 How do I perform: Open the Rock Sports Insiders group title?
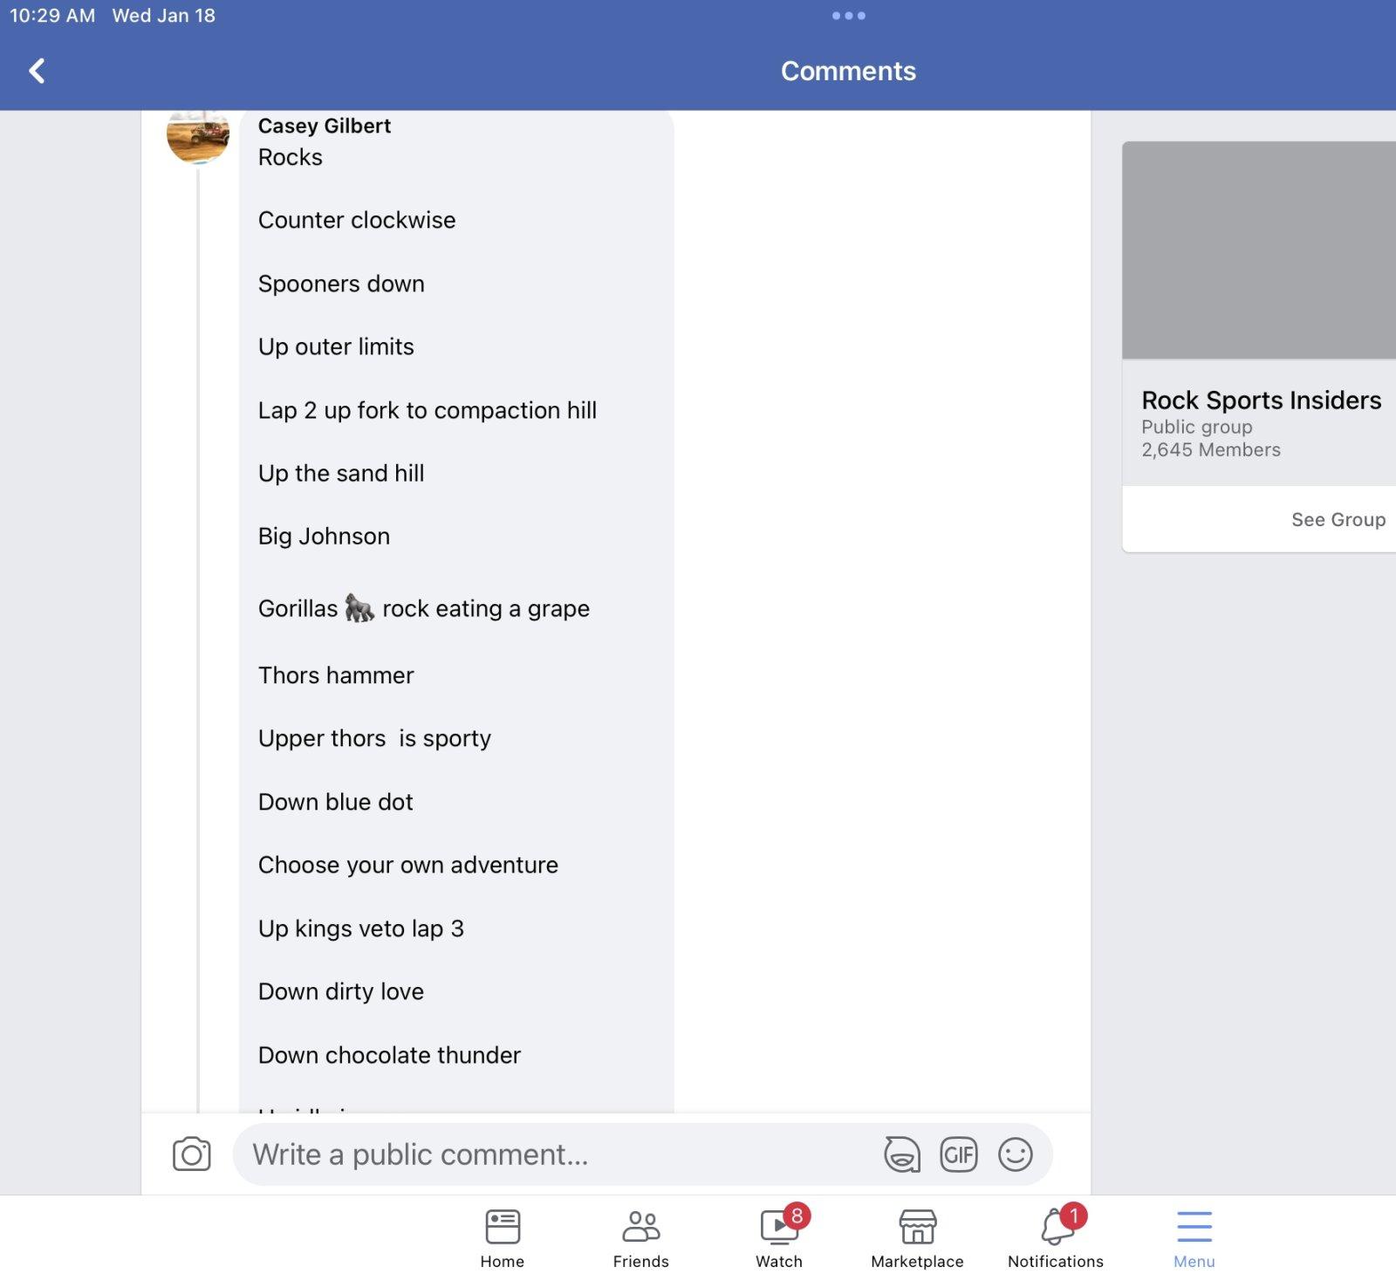1261,400
